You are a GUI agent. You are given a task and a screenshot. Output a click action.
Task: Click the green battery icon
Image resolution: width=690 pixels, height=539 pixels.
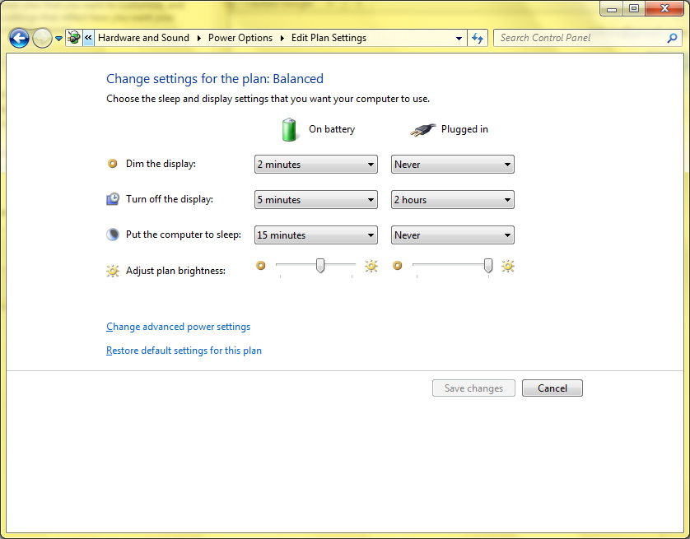point(289,130)
